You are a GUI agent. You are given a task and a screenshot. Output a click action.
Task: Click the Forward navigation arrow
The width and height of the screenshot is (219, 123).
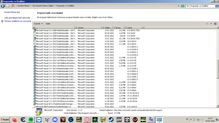(x=7, y=6)
